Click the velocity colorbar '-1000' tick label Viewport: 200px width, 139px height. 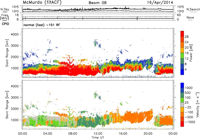pos(190,122)
